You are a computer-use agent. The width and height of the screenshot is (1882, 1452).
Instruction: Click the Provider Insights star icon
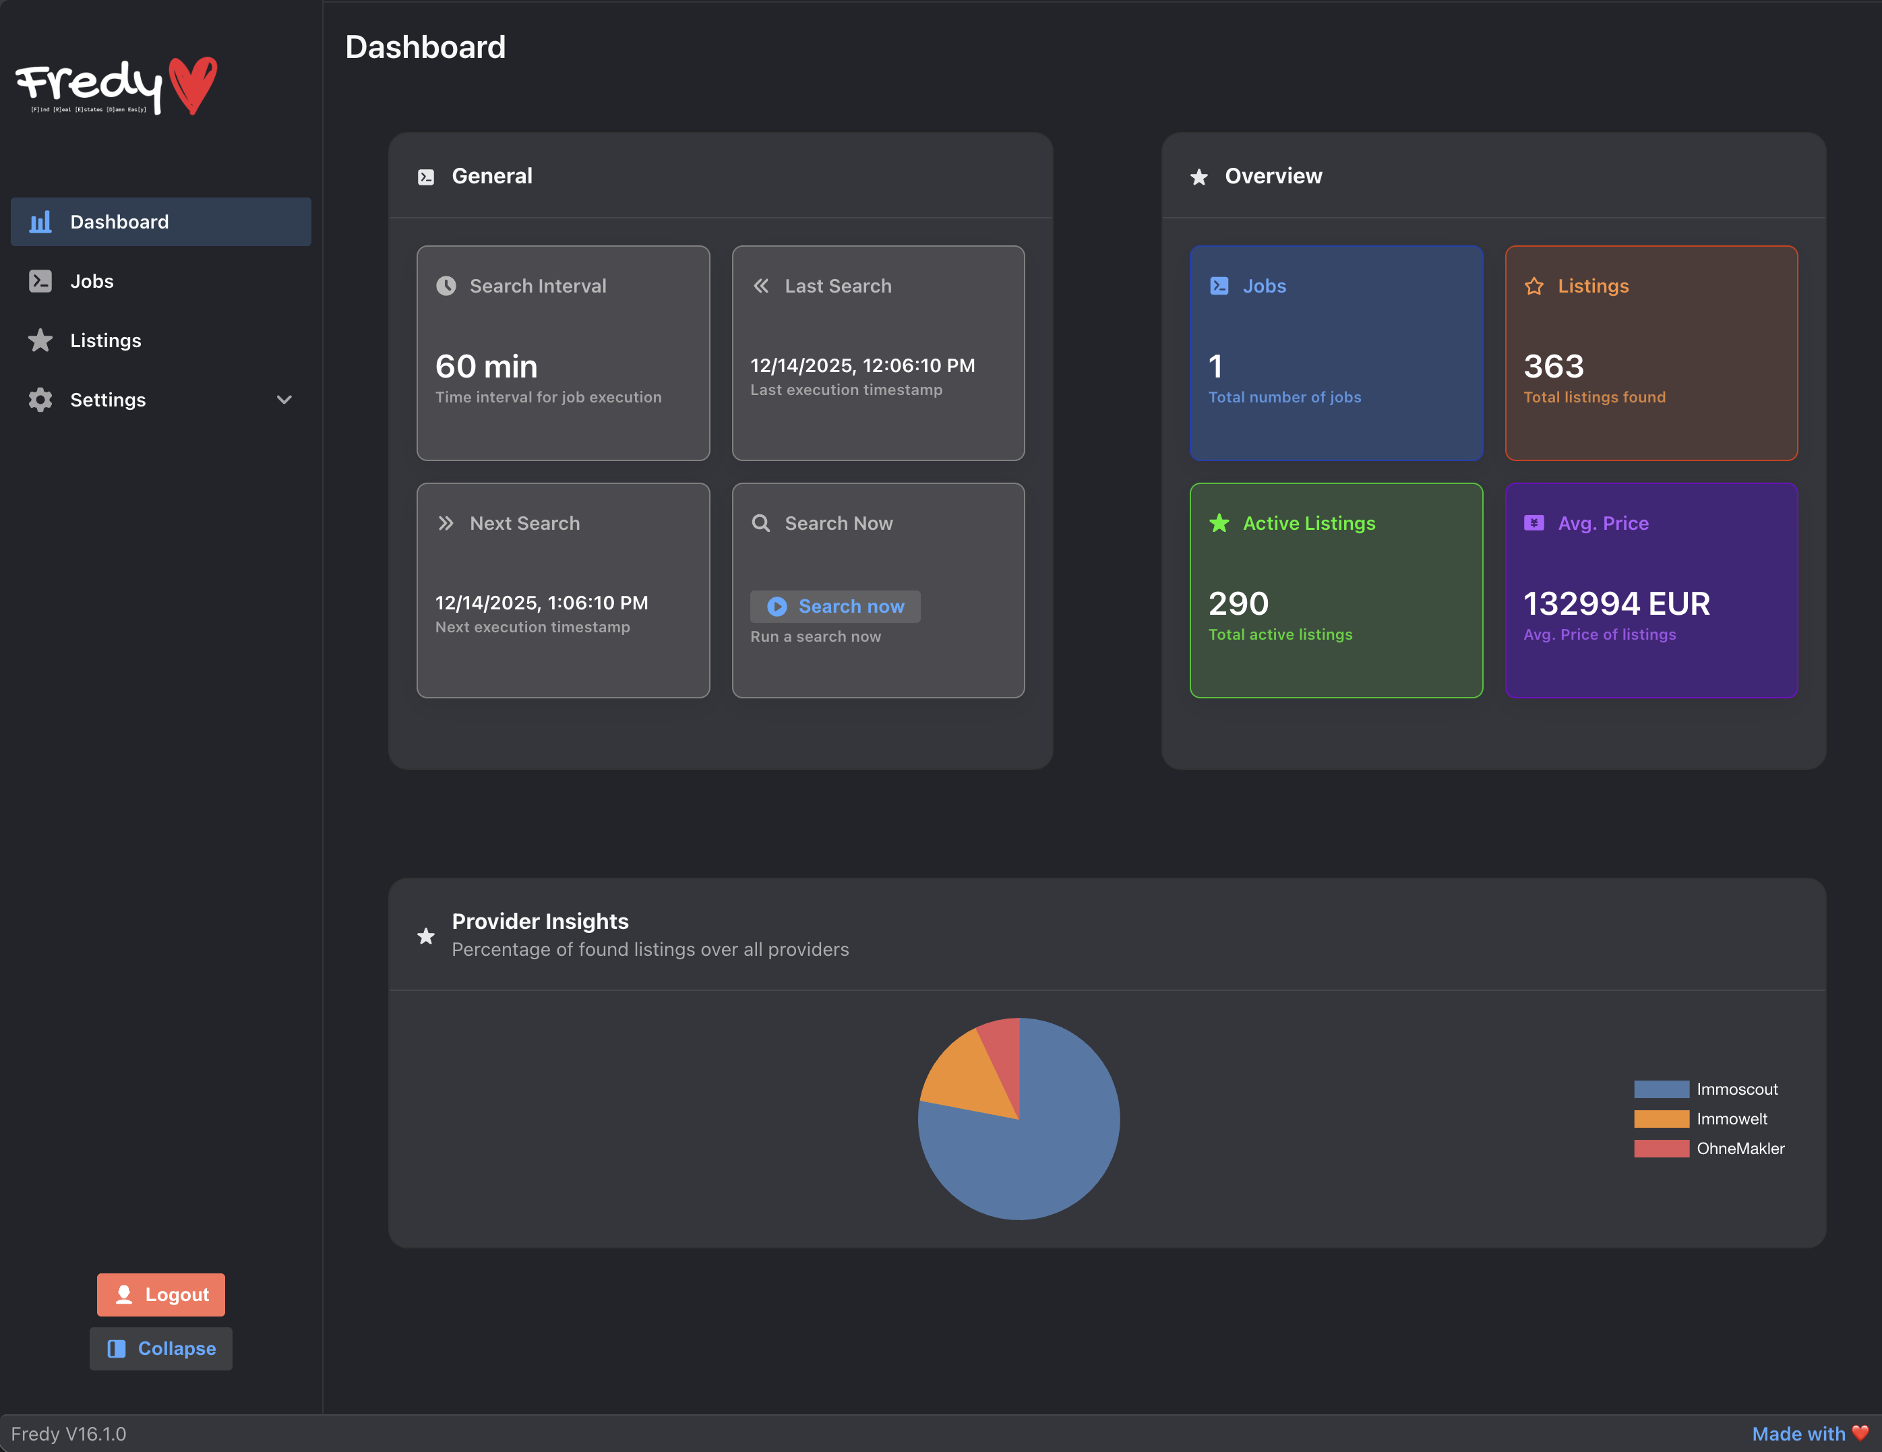click(426, 936)
